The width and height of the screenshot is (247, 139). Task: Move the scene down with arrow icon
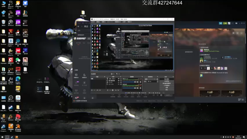[100, 90]
